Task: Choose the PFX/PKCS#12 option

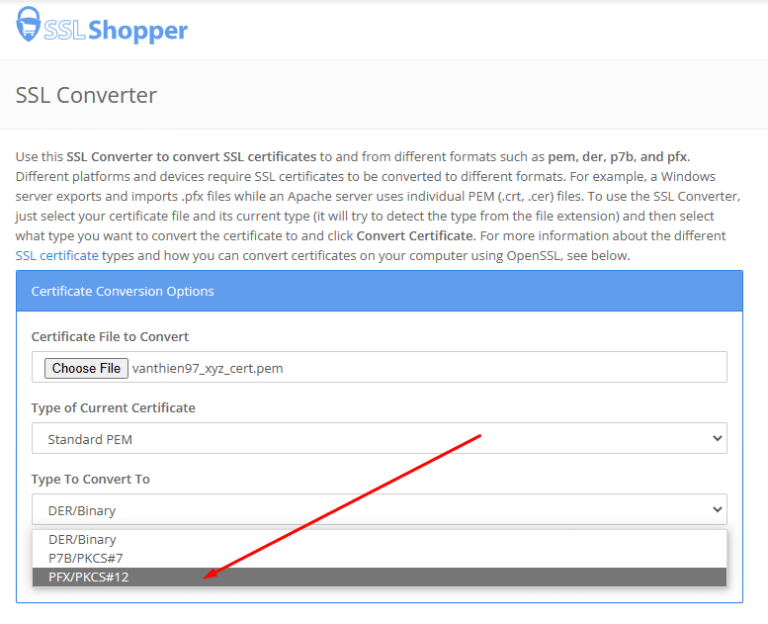Action: (x=380, y=577)
